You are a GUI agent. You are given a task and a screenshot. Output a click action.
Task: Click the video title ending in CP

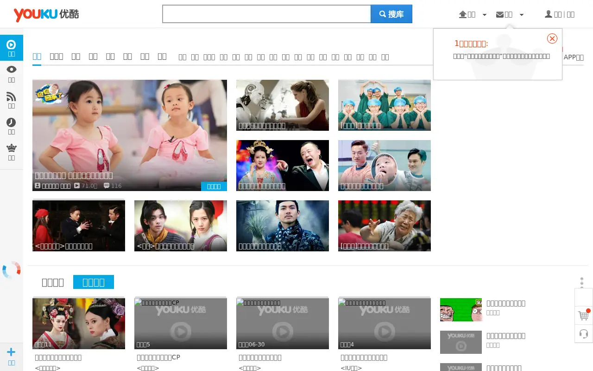158,358
